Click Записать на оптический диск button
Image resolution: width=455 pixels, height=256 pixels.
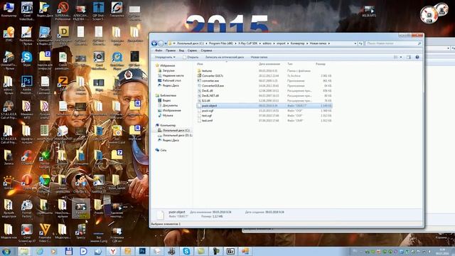click(225, 57)
